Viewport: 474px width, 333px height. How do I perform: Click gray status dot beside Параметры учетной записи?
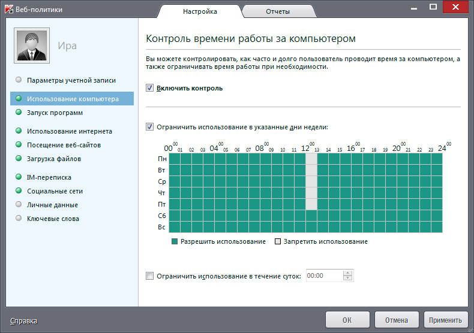[x=19, y=80]
